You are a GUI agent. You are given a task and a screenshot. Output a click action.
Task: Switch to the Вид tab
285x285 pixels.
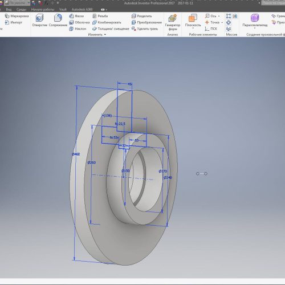(x=9, y=9)
